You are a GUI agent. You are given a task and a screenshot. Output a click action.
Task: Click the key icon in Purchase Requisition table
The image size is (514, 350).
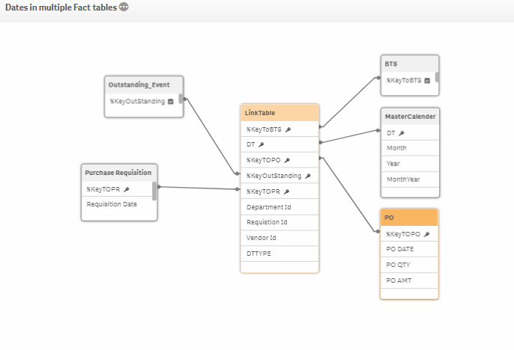pyautogui.click(x=126, y=189)
